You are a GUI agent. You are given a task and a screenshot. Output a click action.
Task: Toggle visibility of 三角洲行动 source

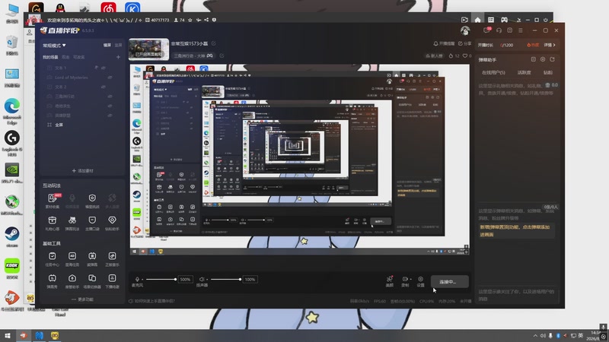(x=110, y=97)
